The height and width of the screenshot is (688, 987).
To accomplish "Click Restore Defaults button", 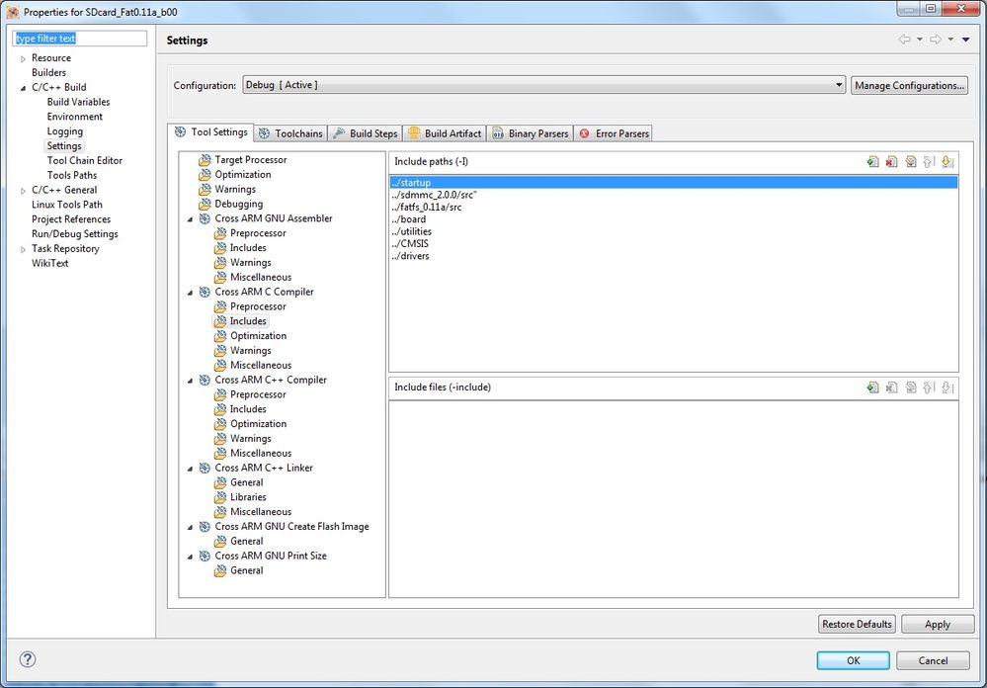I will (x=857, y=624).
